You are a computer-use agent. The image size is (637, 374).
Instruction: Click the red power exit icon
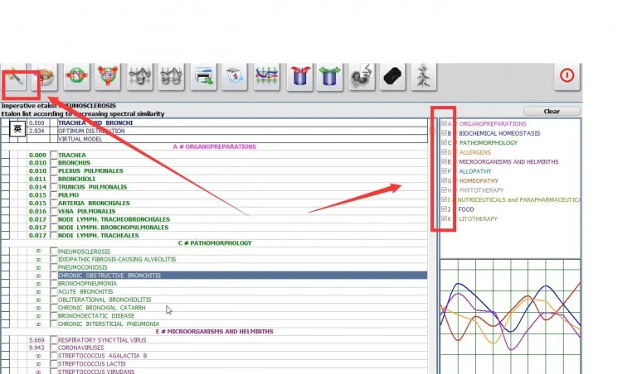567,76
